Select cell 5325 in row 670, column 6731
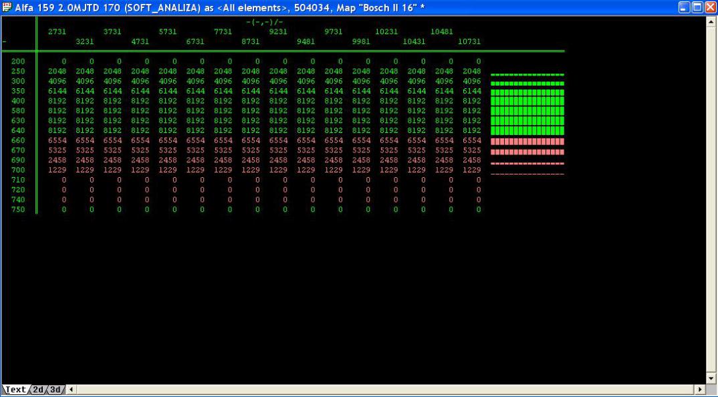This screenshot has height=397, width=718. coord(195,150)
